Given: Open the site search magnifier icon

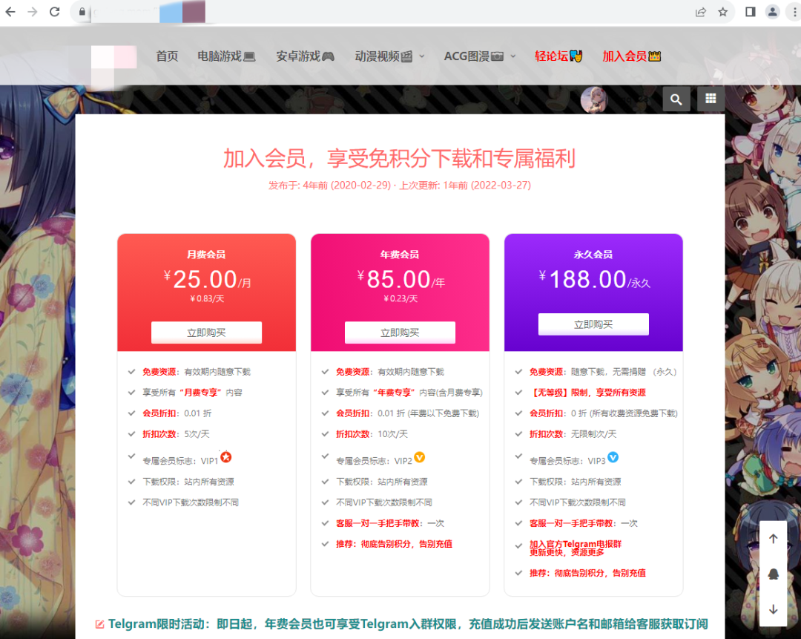Looking at the screenshot, I should (676, 99).
